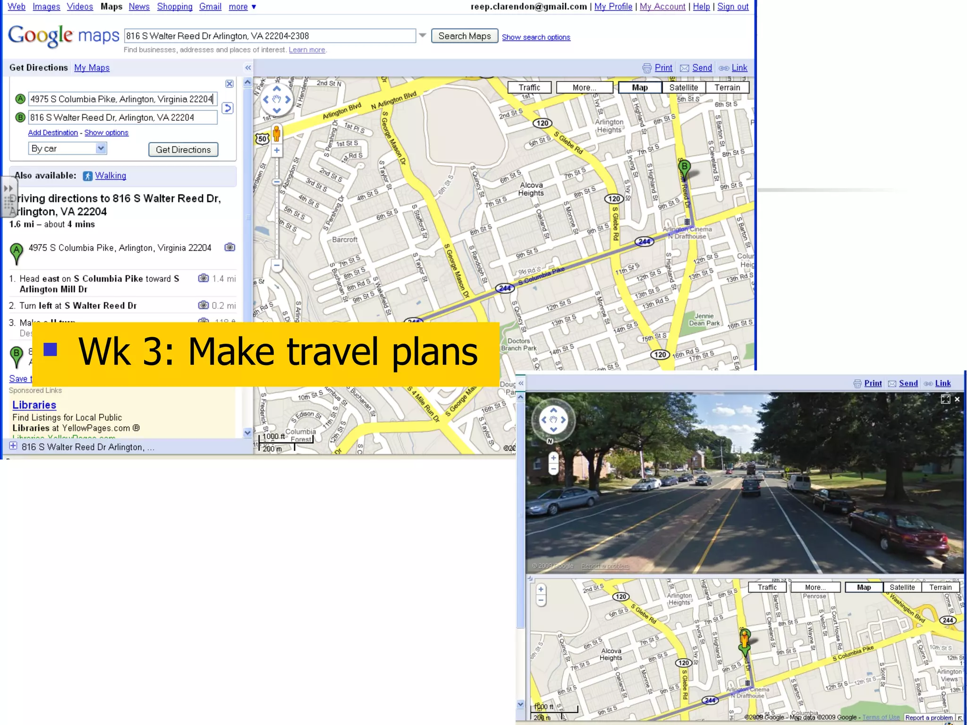Open street view camera for step 1
The image size is (967, 725).
pyautogui.click(x=204, y=278)
